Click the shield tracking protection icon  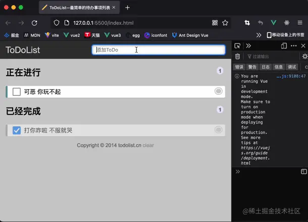click(x=57, y=23)
